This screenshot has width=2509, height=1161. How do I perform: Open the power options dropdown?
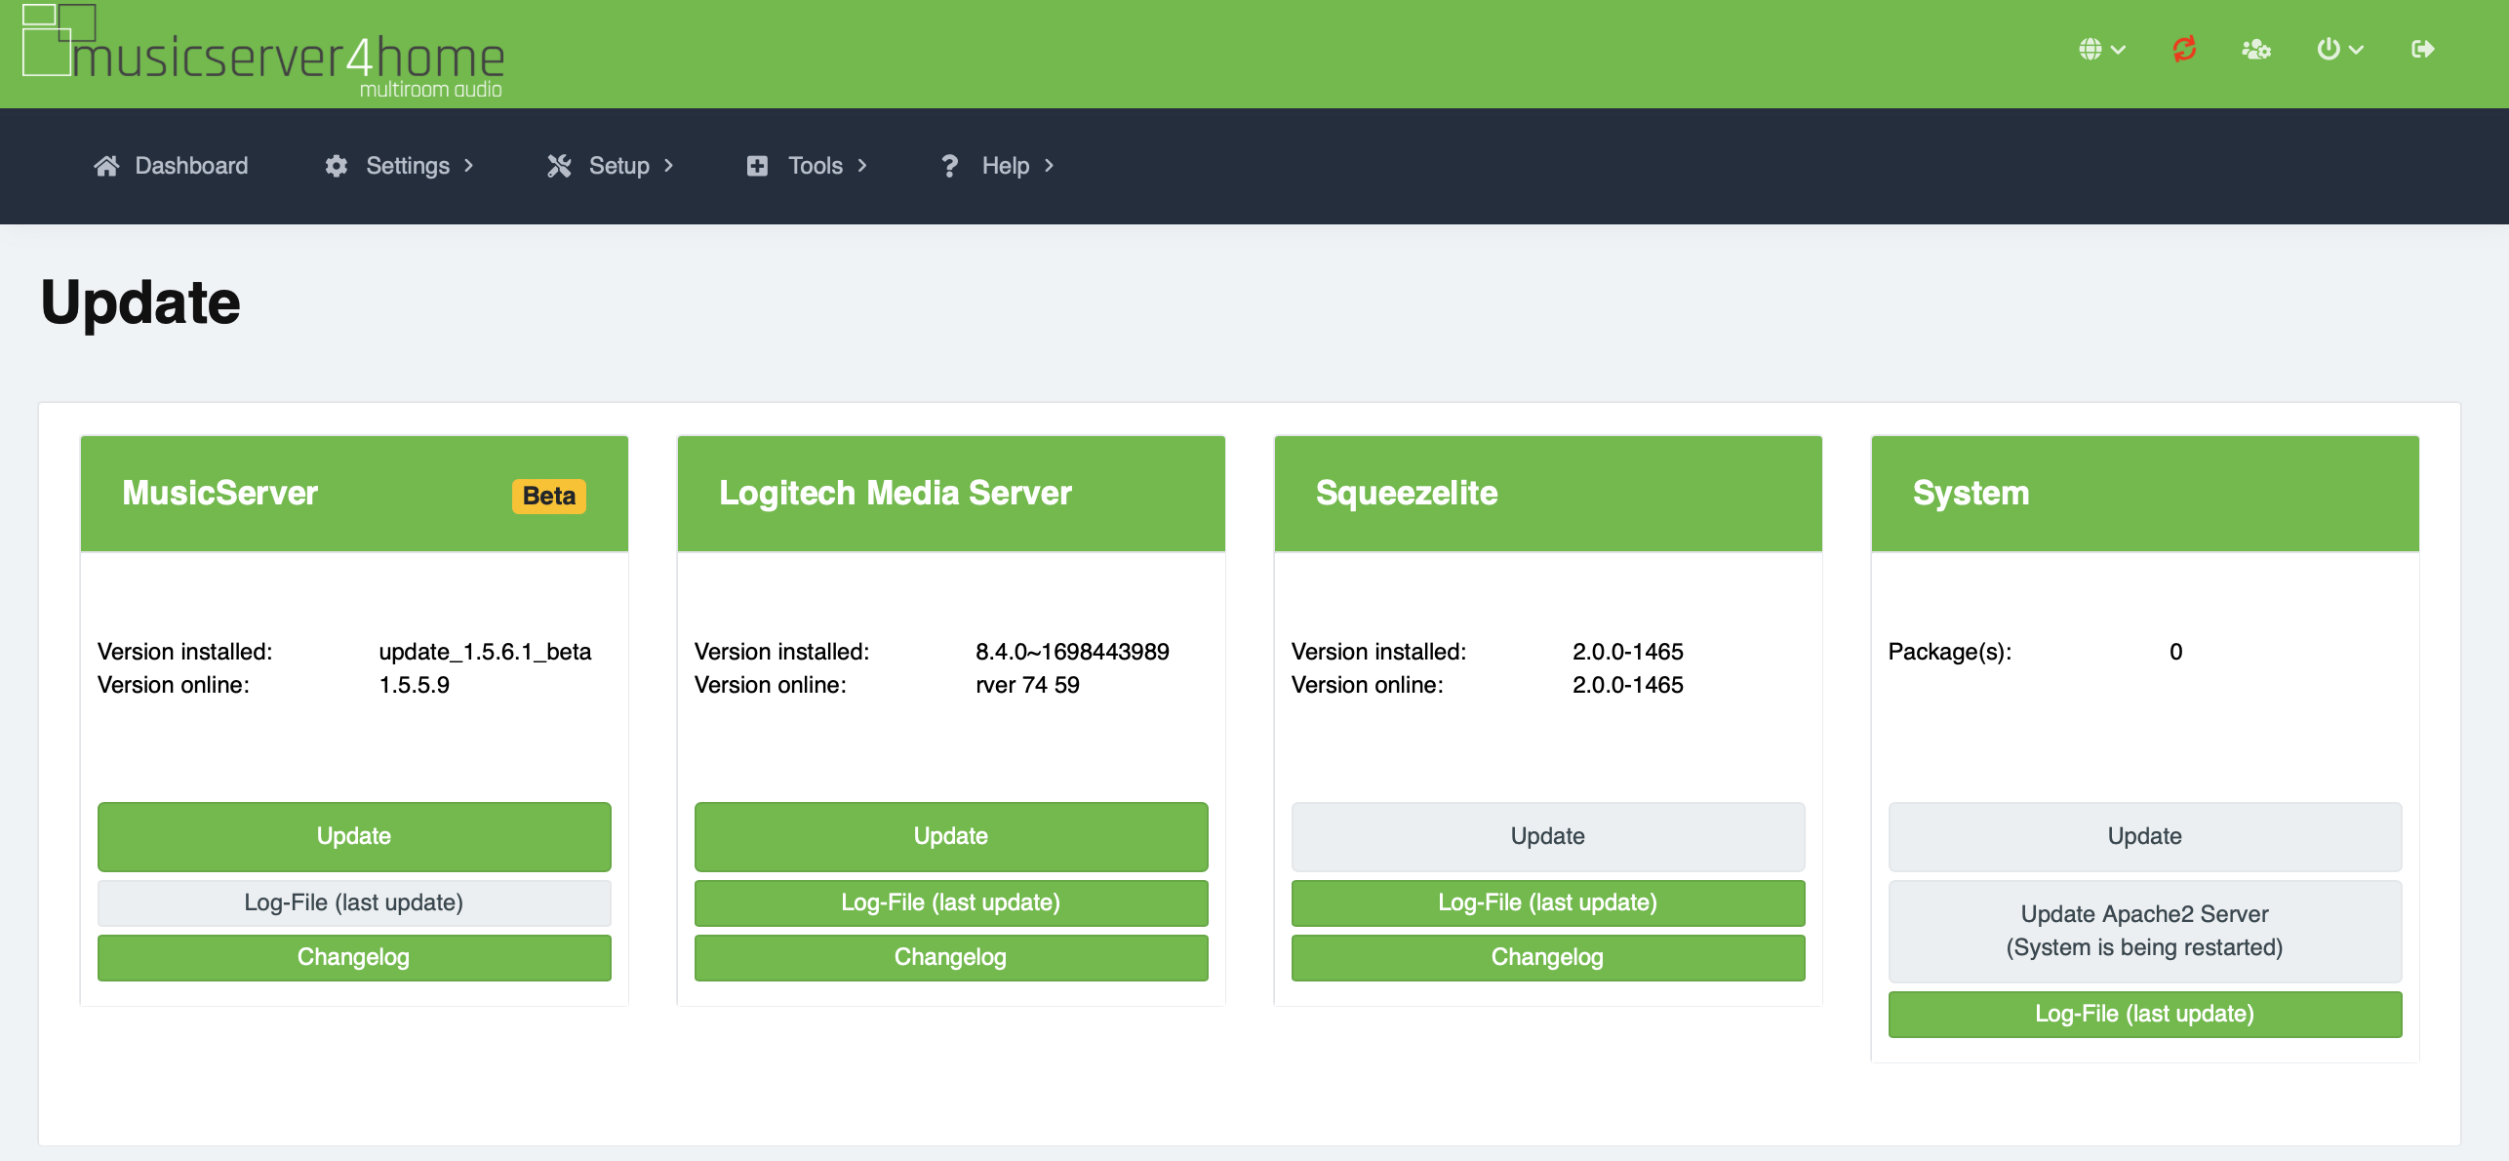(x=2338, y=49)
